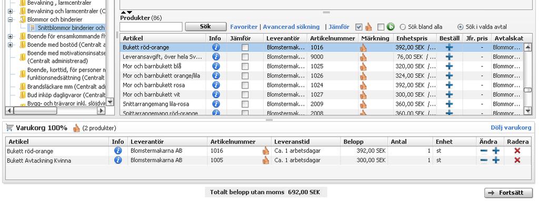Tick compare checkbox for Leveransavgift
539x201 pixels.
tap(245, 57)
